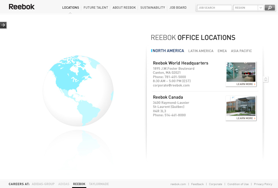Screen dimensions: 278x188
Task: Go to Adidas-Group careers
Action: click(43, 184)
